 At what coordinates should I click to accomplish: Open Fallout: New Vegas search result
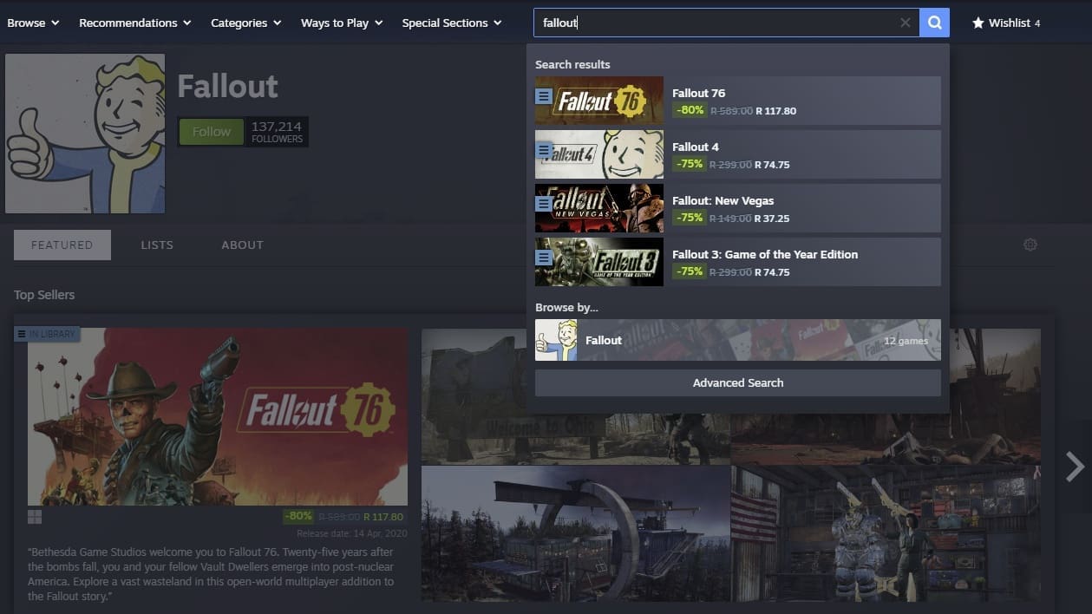click(x=738, y=208)
